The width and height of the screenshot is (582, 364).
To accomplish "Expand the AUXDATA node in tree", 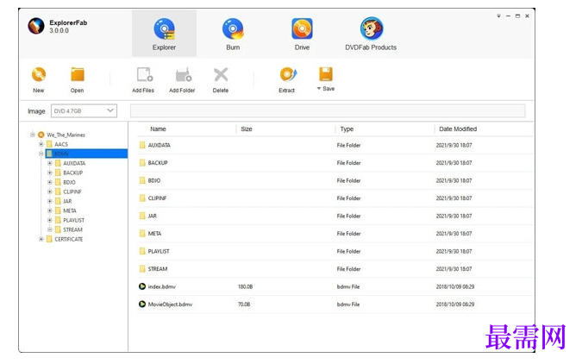I will click(x=50, y=163).
